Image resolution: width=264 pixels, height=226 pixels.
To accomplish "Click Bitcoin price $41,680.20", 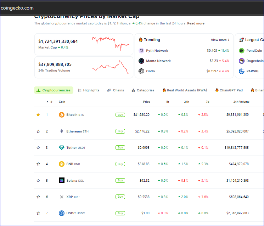I will pyautogui.click(x=141, y=115).
